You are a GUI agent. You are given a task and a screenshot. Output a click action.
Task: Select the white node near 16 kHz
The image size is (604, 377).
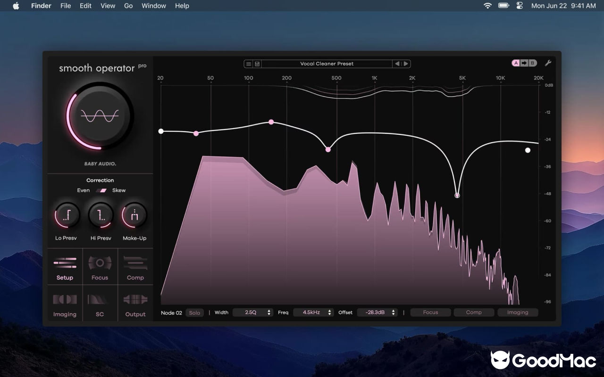pyautogui.click(x=528, y=150)
